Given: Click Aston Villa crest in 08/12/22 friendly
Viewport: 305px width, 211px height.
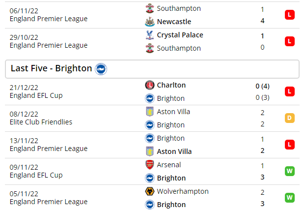Looking at the screenshot, I should click(150, 112).
